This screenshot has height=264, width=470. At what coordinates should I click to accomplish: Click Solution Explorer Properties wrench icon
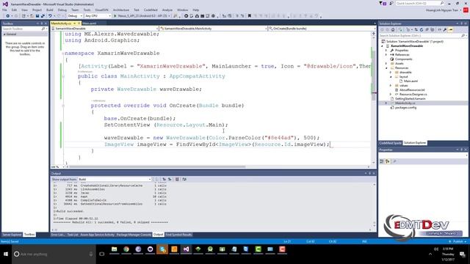point(445,29)
